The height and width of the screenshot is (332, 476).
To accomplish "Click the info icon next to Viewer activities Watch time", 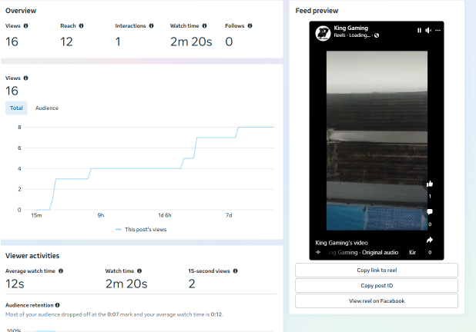I will (x=139, y=271).
